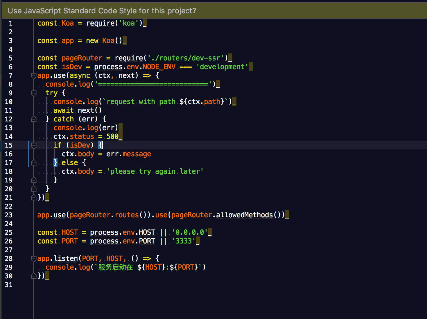The image size is (427, 319).
Task: Place the cursor on 'Koa' in line 1
Action: coord(68,23)
